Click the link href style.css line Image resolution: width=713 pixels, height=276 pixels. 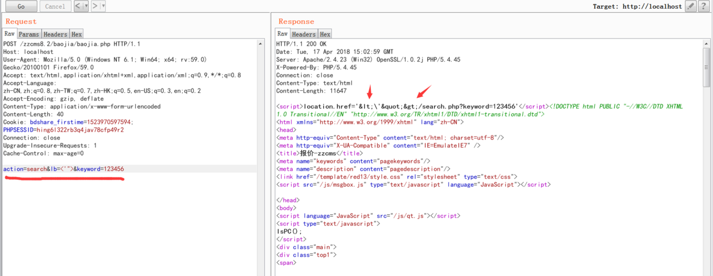pyautogui.click(x=397, y=177)
